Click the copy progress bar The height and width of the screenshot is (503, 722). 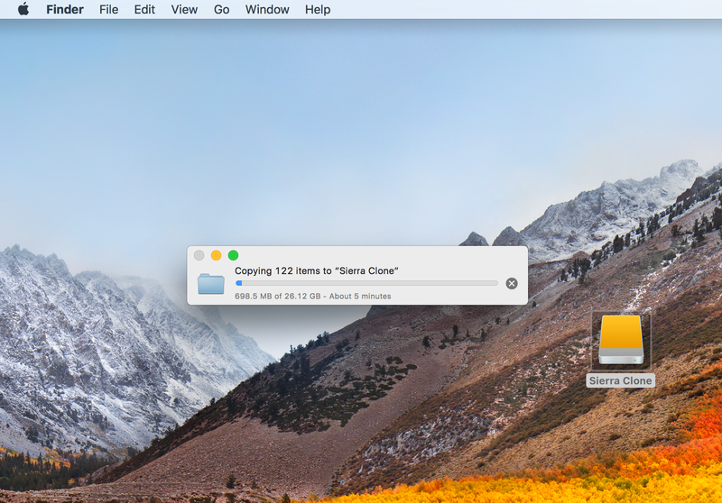coord(366,283)
